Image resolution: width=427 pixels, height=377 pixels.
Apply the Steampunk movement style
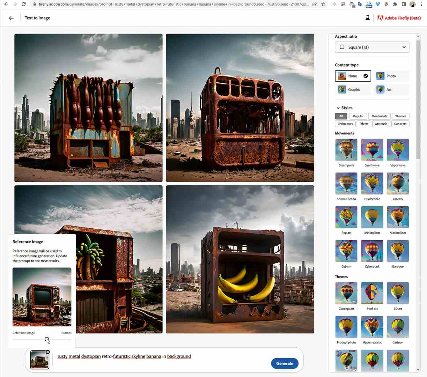click(x=346, y=149)
